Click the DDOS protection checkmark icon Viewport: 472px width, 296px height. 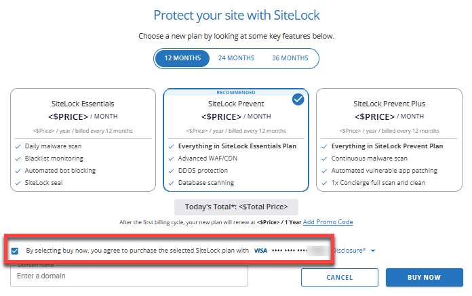(x=170, y=171)
